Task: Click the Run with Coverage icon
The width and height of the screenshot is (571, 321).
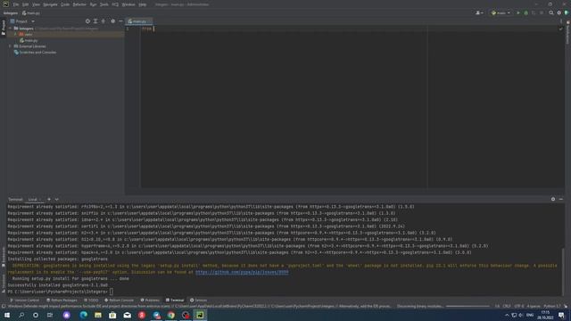Action: [534, 13]
